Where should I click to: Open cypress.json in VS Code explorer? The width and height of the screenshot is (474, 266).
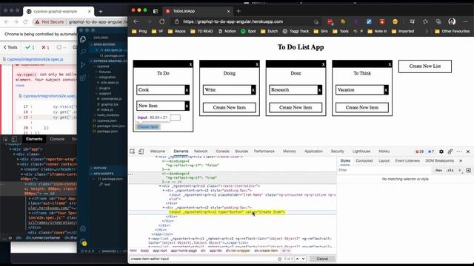pyautogui.click(x=107, y=120)
